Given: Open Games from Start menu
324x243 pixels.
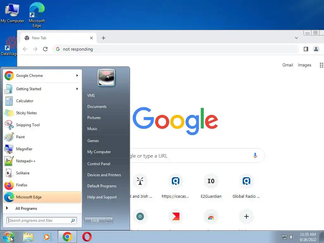Looking at the screenshot, I should click(x=93, y=141).
